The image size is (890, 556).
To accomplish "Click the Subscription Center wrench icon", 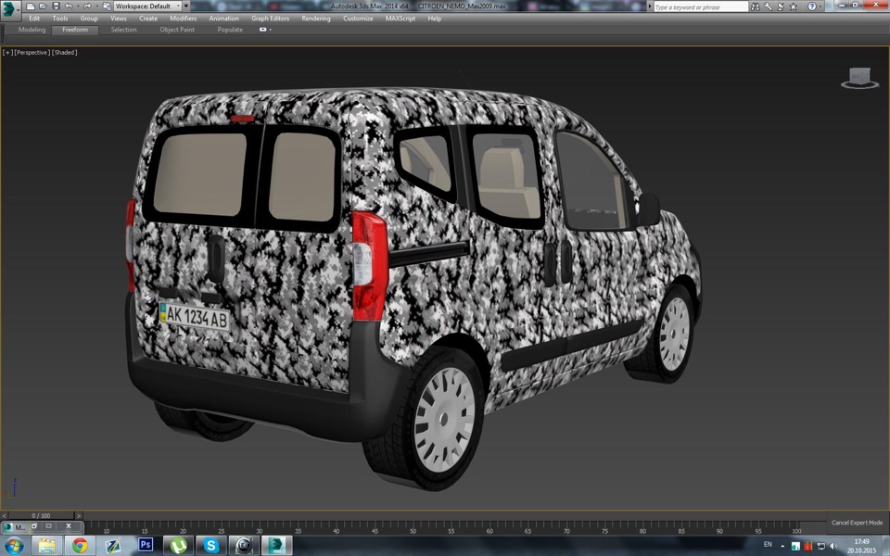I will [768, 6].
